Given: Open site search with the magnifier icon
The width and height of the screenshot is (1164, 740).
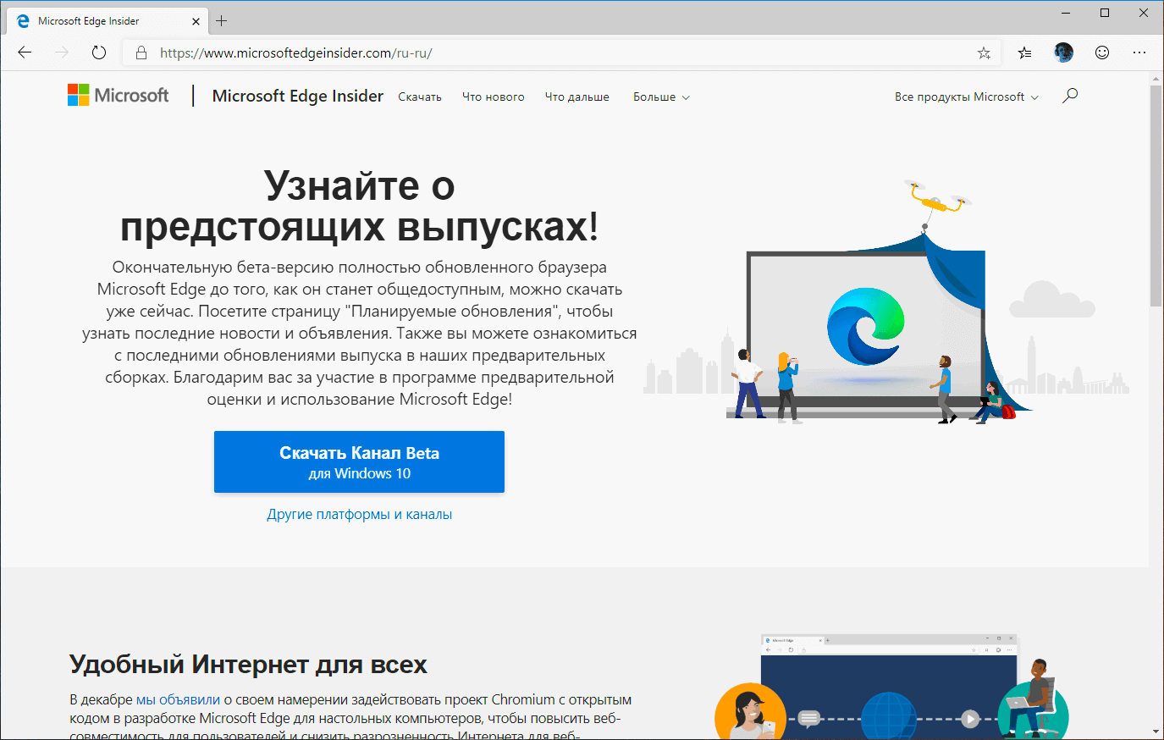Looking at the screenshot, I should (x=1069, y=96).
